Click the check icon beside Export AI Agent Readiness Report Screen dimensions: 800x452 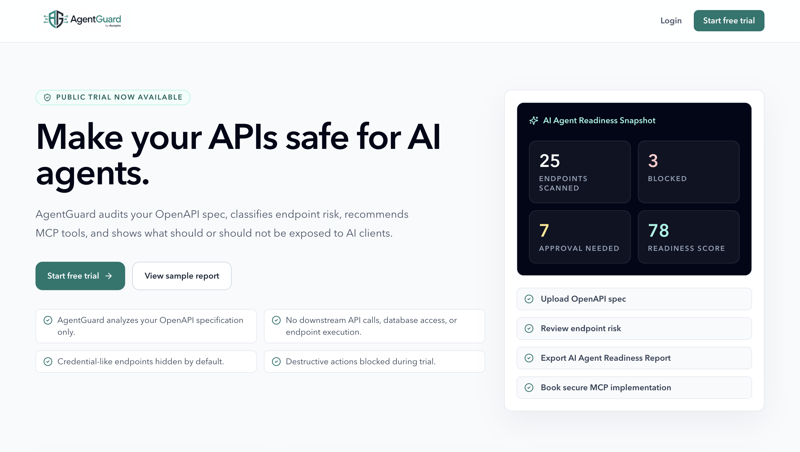pyautogui.click(x=529, y=358)
